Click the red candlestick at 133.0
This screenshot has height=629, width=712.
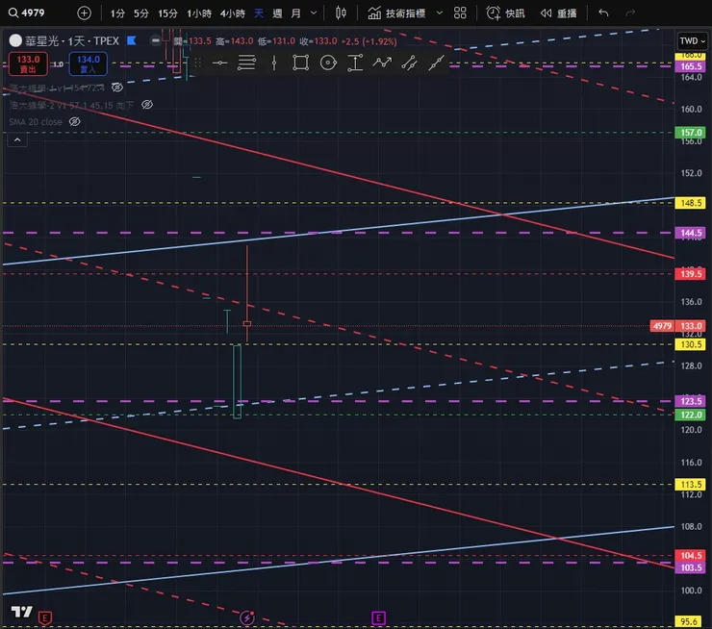point(247,323)
